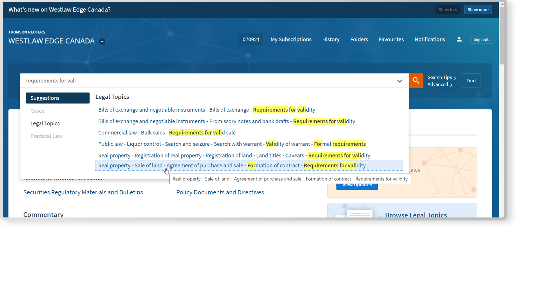This screenshot has width=535, height=301.
Task: Open the user profile icon
Action: (x=459, y=39)
